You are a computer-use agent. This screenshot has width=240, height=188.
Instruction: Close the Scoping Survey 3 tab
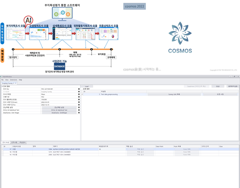pyautogui.click(x=15, y=83)
